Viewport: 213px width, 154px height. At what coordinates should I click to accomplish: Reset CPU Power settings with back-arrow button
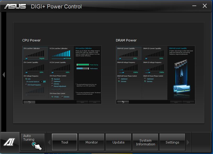pyautogui.click(x=29, y=102)
